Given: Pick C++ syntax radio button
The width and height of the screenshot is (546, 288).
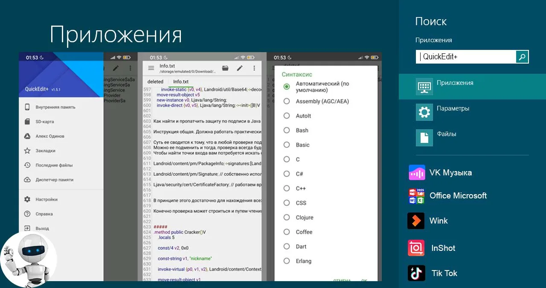Looking at the screenshot, I should [287, 188].
